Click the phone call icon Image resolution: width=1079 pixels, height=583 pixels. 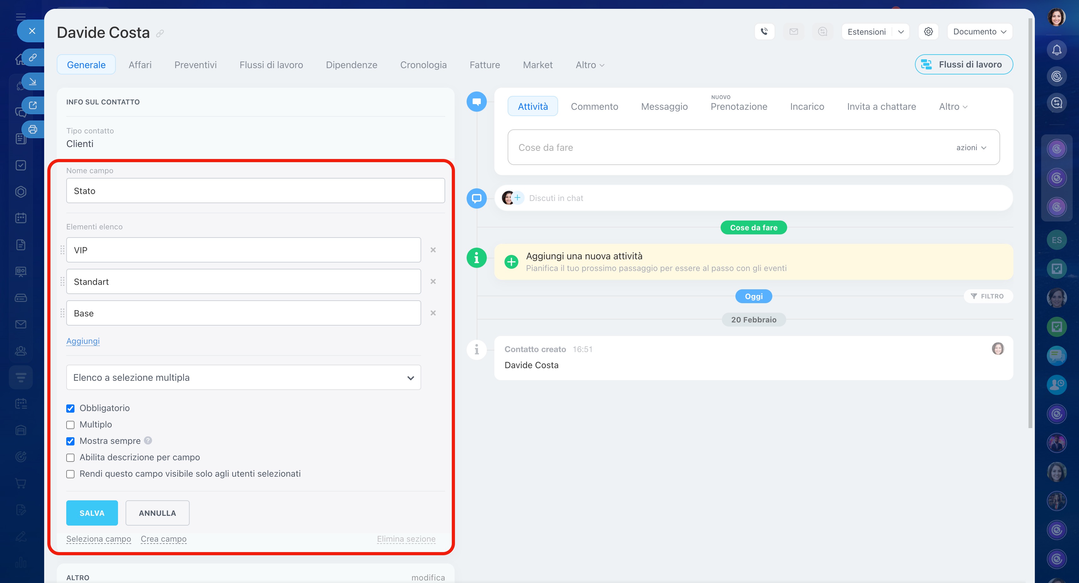[764, 32]
